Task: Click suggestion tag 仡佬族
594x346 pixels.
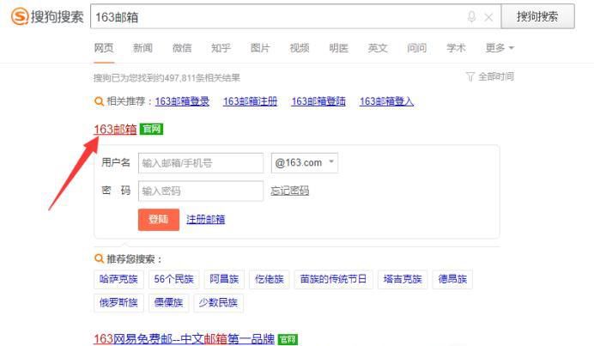Action: point(270,279)
